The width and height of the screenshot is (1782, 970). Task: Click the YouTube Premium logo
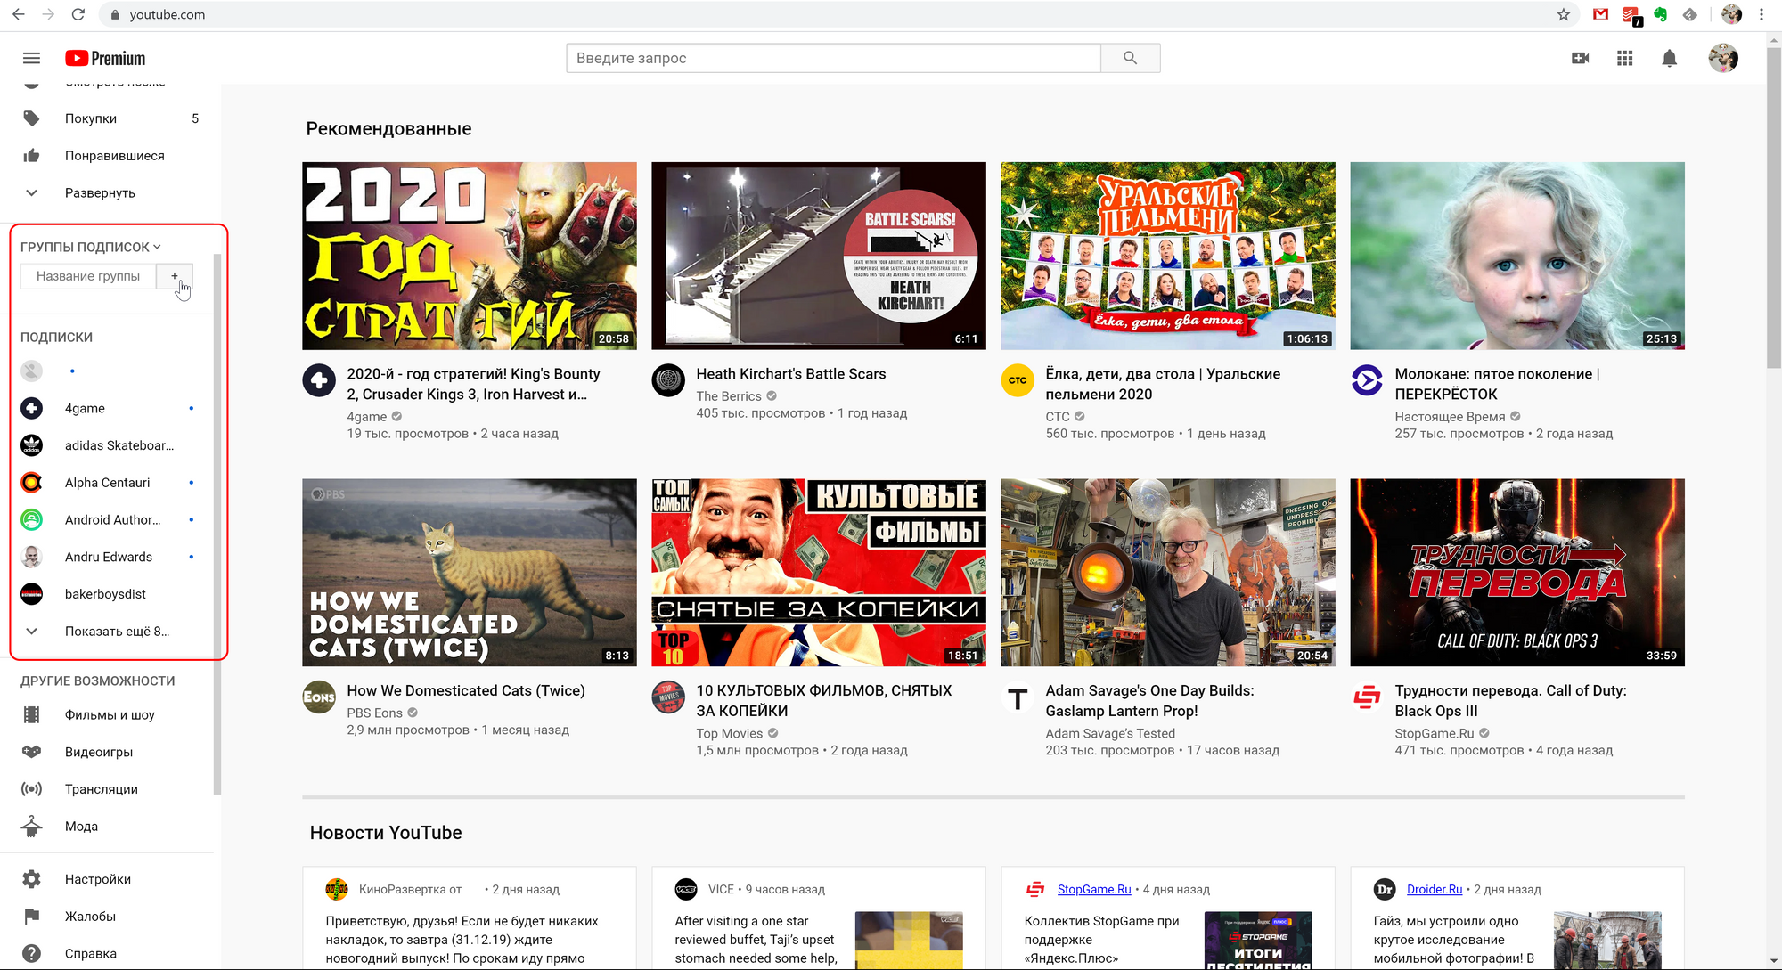tap(104, 58)
